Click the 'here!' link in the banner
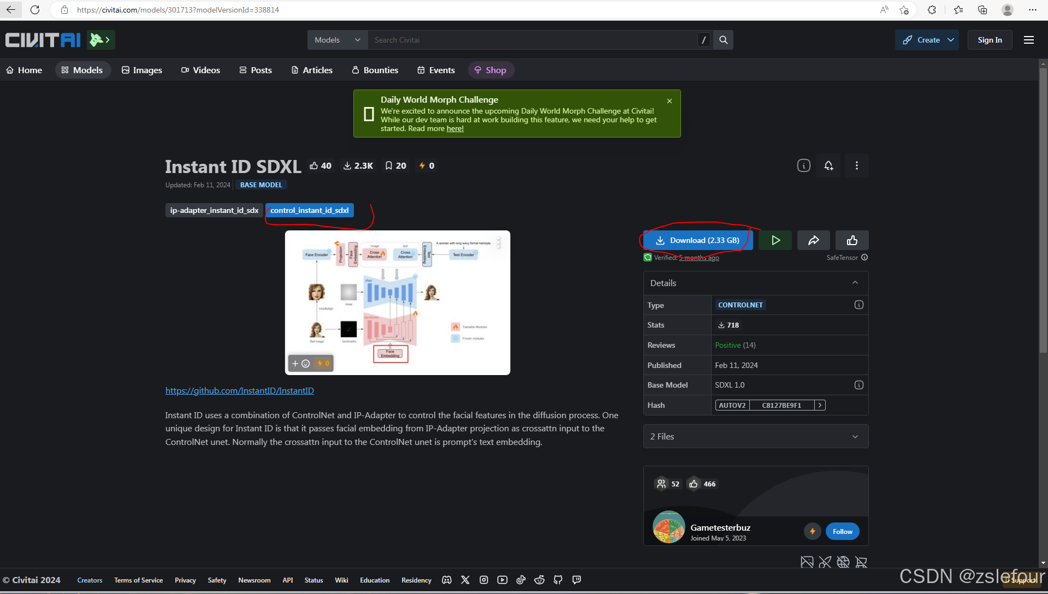The image size is (1048, 594). coord(455,128)
